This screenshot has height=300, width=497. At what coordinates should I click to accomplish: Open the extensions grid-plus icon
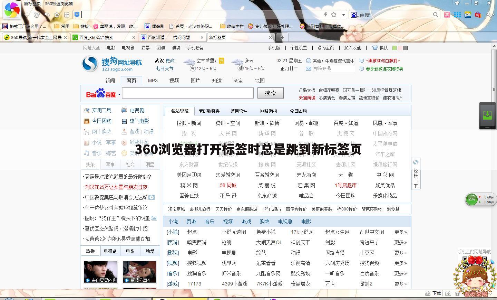tap(67, 15)
